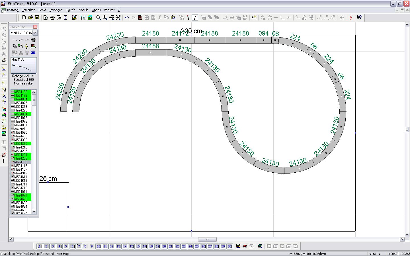The image size is (410, 256).
Task: Select Mä24671 in the rail list
Action: (21, 195)
